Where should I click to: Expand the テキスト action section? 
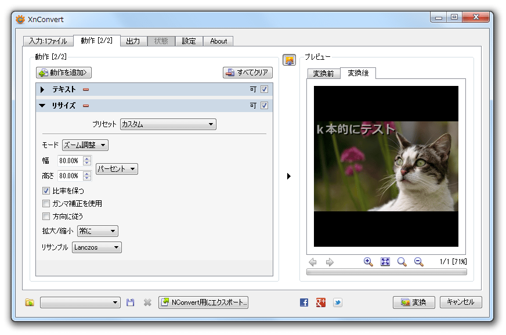[42, 89]
